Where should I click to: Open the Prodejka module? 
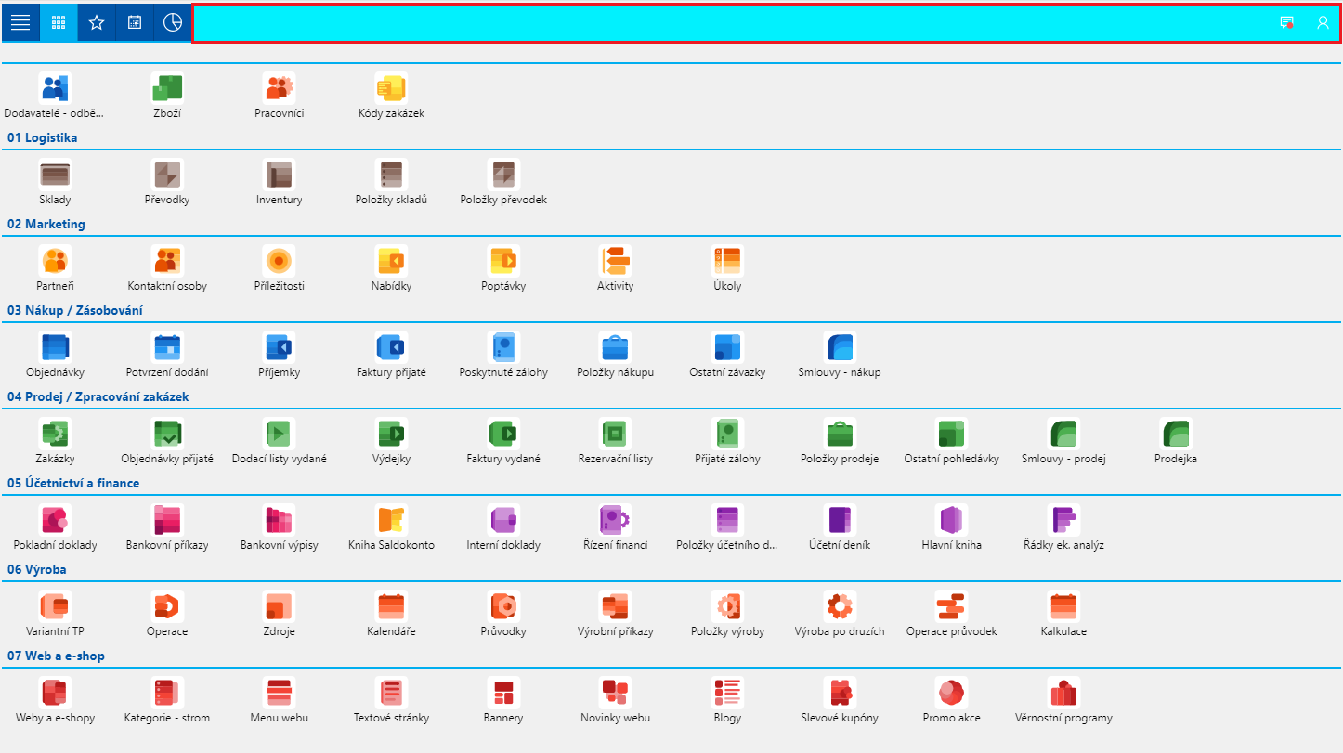click(1176, 434)
